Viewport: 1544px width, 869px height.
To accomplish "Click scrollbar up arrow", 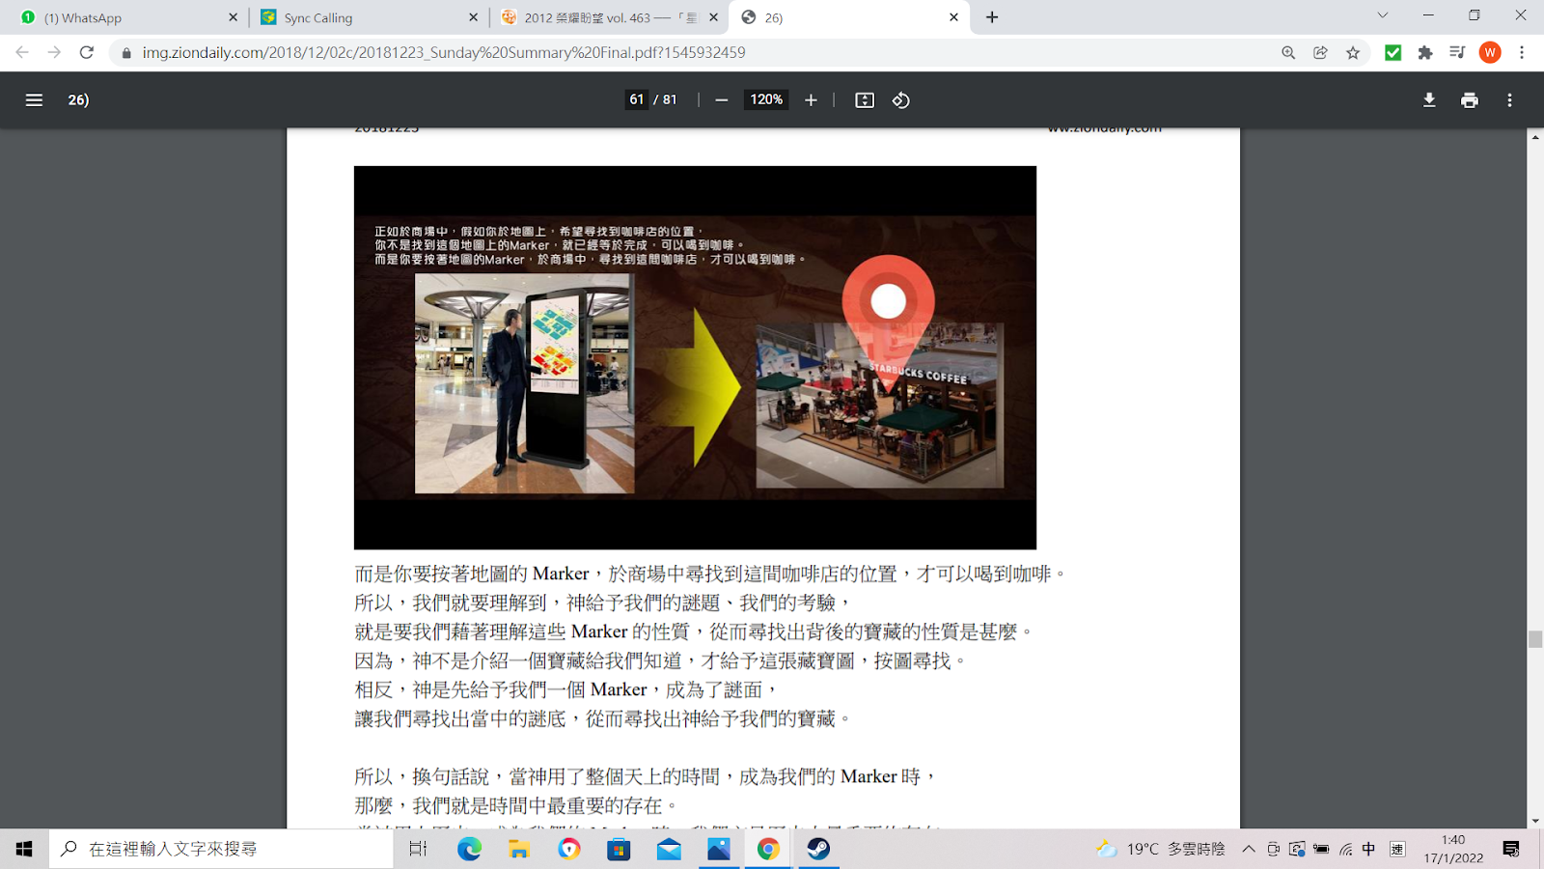I will tap(1535, 137).
